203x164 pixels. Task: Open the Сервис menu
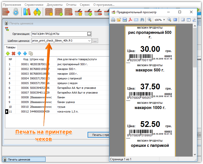tap(85, 5)
